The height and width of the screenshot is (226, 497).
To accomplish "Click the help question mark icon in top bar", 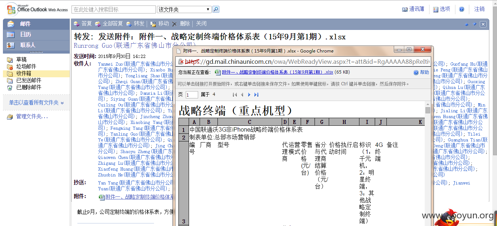I will [462, 9].
